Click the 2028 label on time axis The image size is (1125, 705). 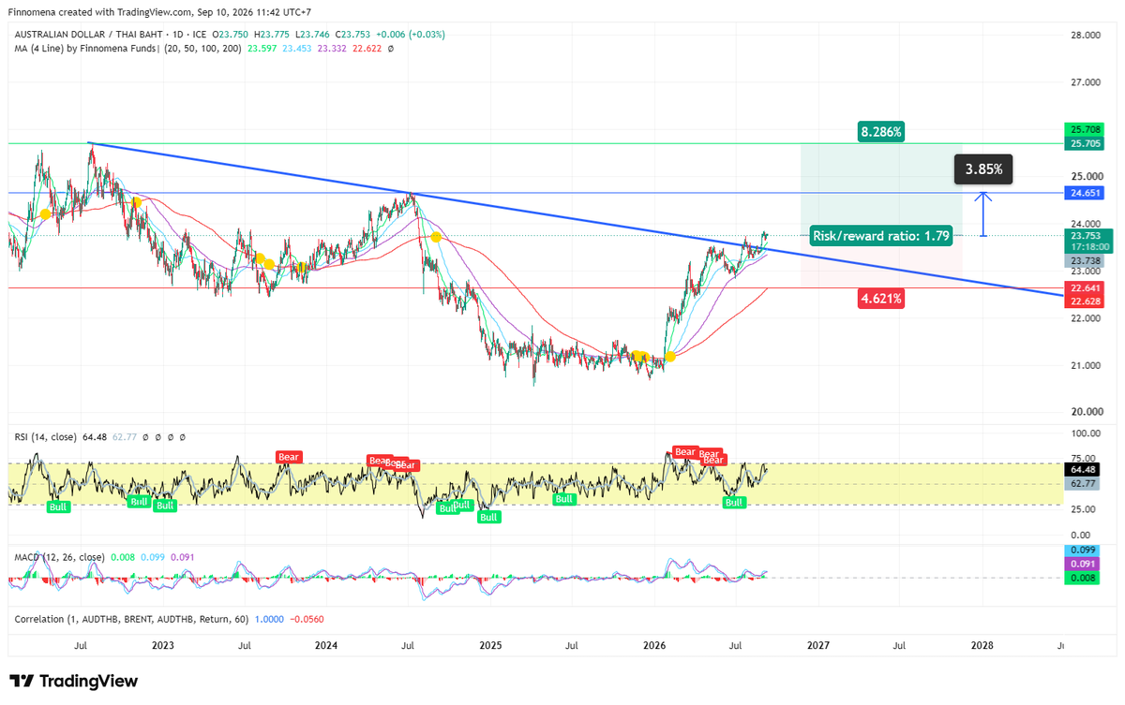[982, 646]
